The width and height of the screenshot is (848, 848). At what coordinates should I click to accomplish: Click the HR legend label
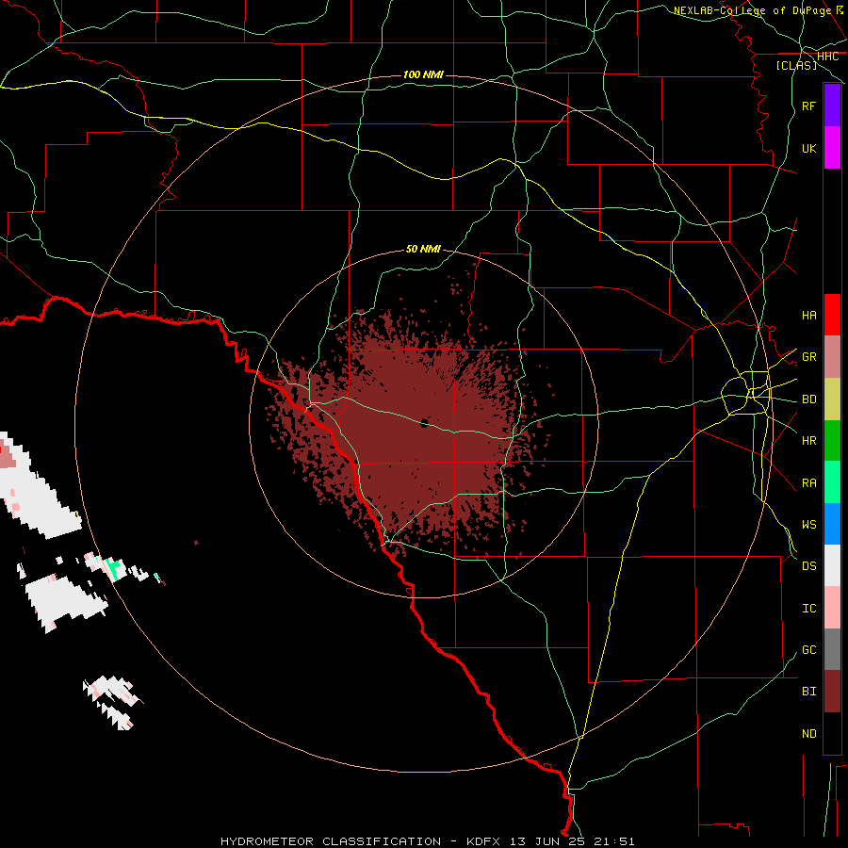pyautogui.click(x=808, y=441)
